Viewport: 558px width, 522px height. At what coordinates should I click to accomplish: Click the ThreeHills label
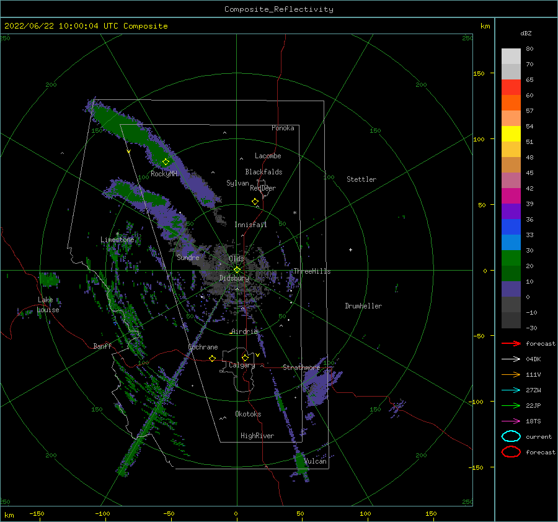[x=312, y=271]
